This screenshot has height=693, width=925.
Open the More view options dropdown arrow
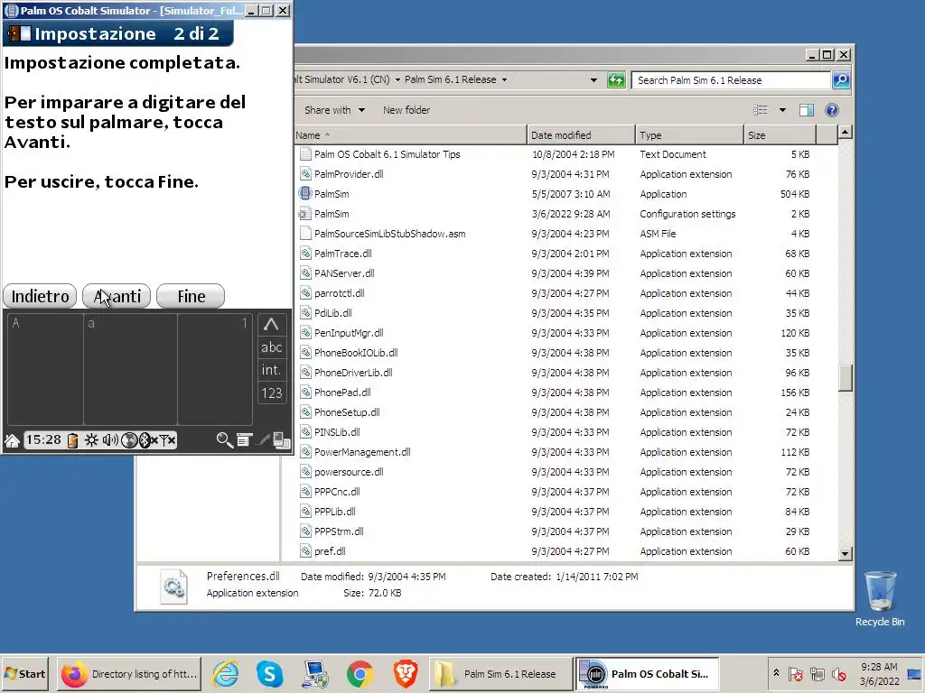pos(782,110)
